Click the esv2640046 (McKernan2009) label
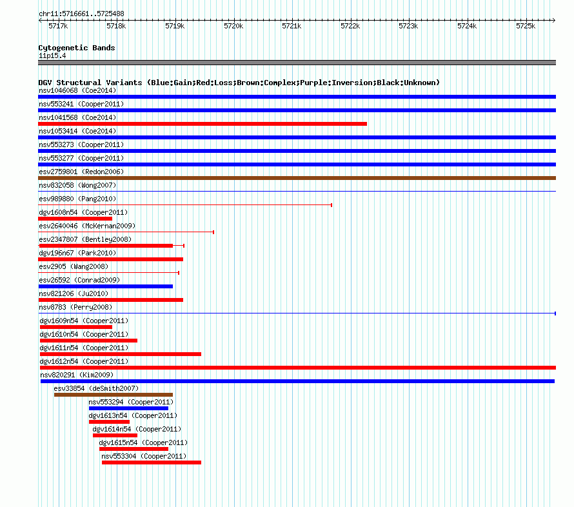 87,226
